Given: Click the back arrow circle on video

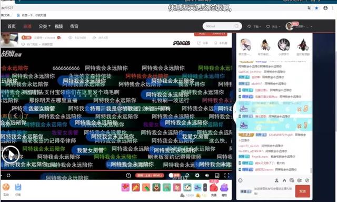Looking at the screenshot, I should click(15, 116).
